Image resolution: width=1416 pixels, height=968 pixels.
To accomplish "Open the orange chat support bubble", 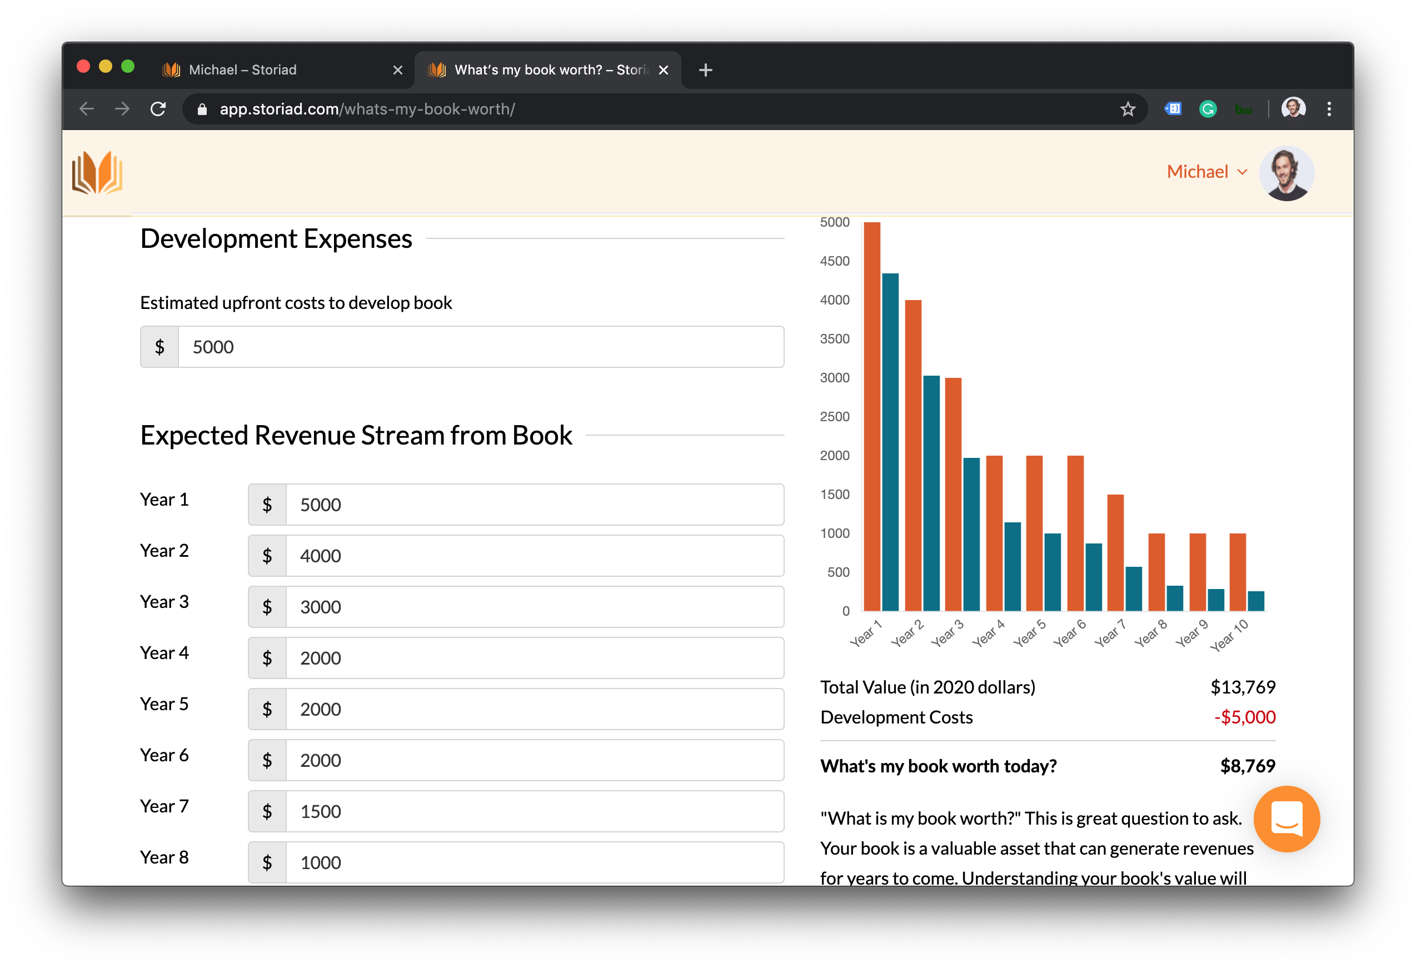I will pos(1286,818).
